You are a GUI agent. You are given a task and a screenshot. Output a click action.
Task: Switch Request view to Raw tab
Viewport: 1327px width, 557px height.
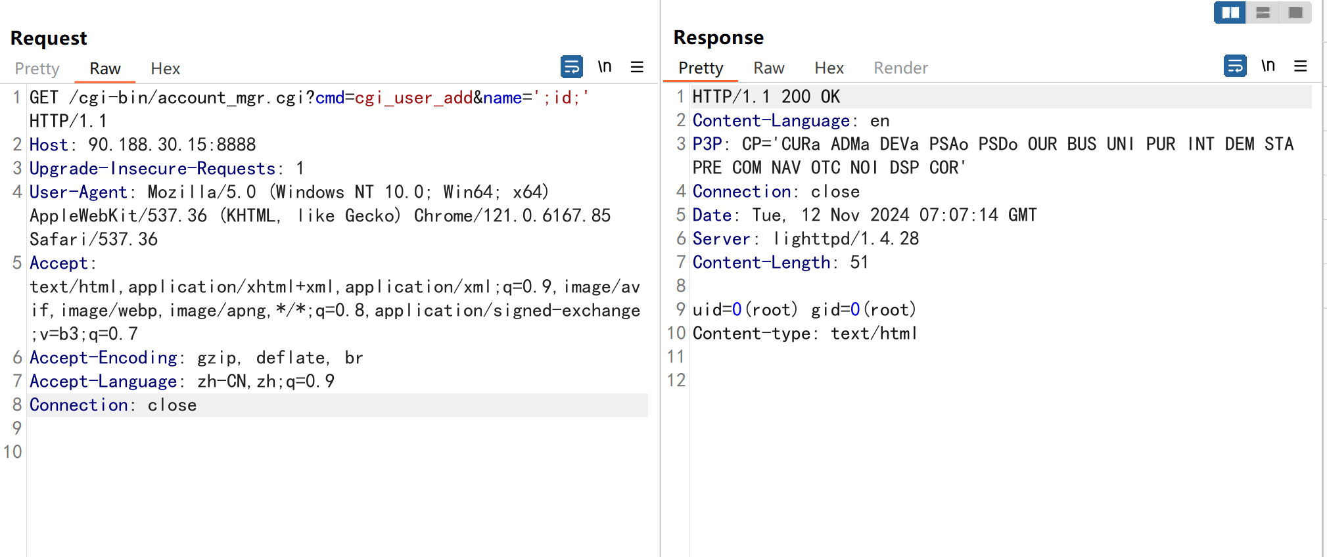(x=105, y=69)
